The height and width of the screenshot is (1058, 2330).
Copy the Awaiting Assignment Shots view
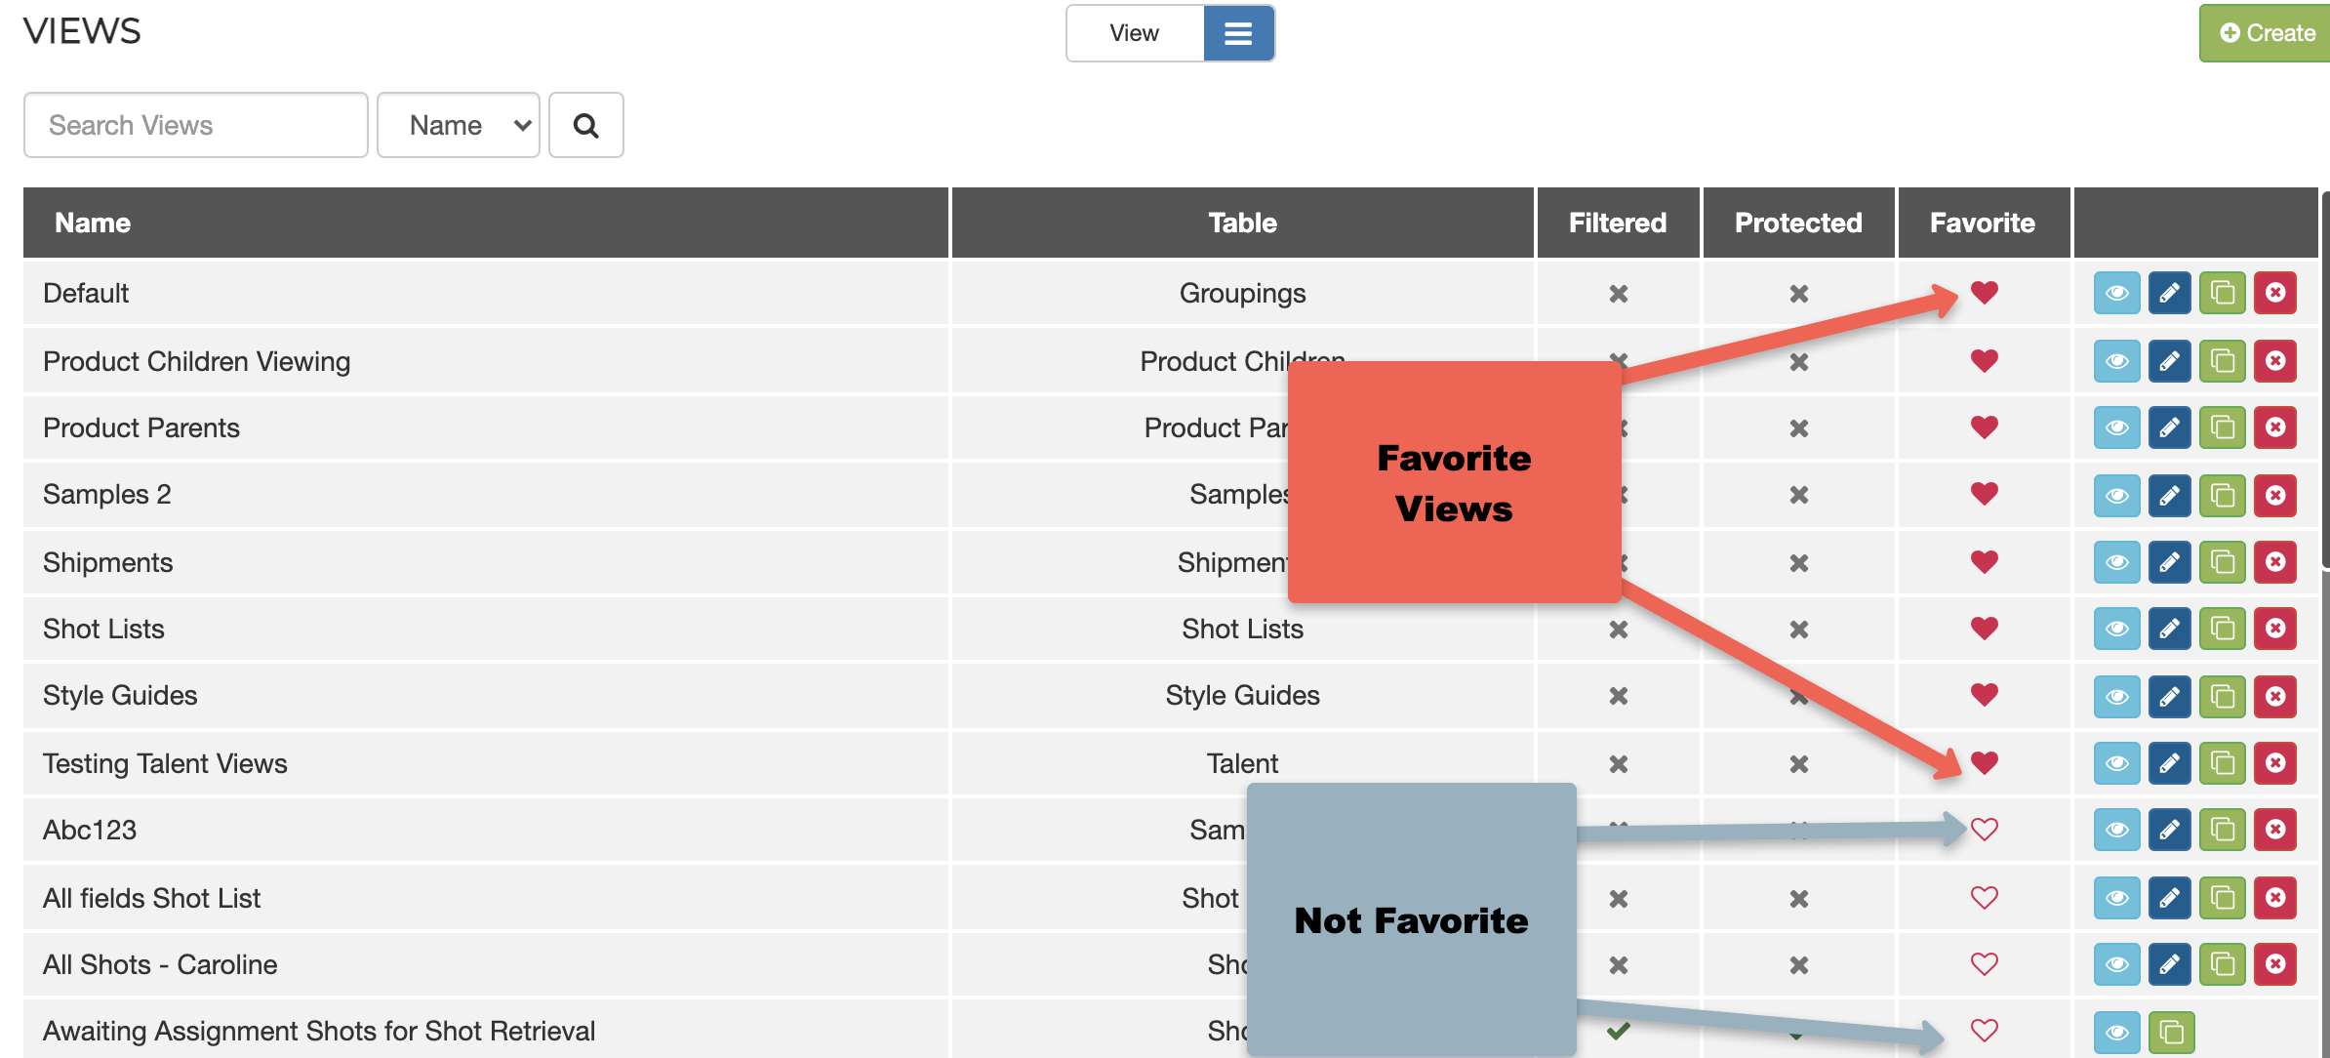(x=2171, y=1032)
